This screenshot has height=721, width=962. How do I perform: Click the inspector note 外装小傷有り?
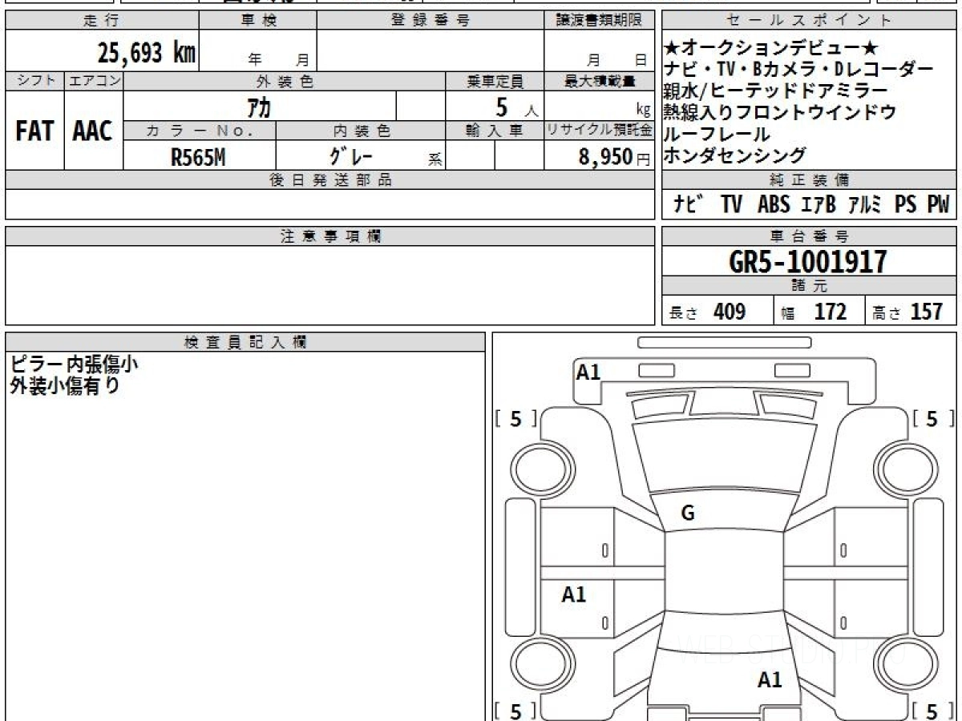click(65, 385)
